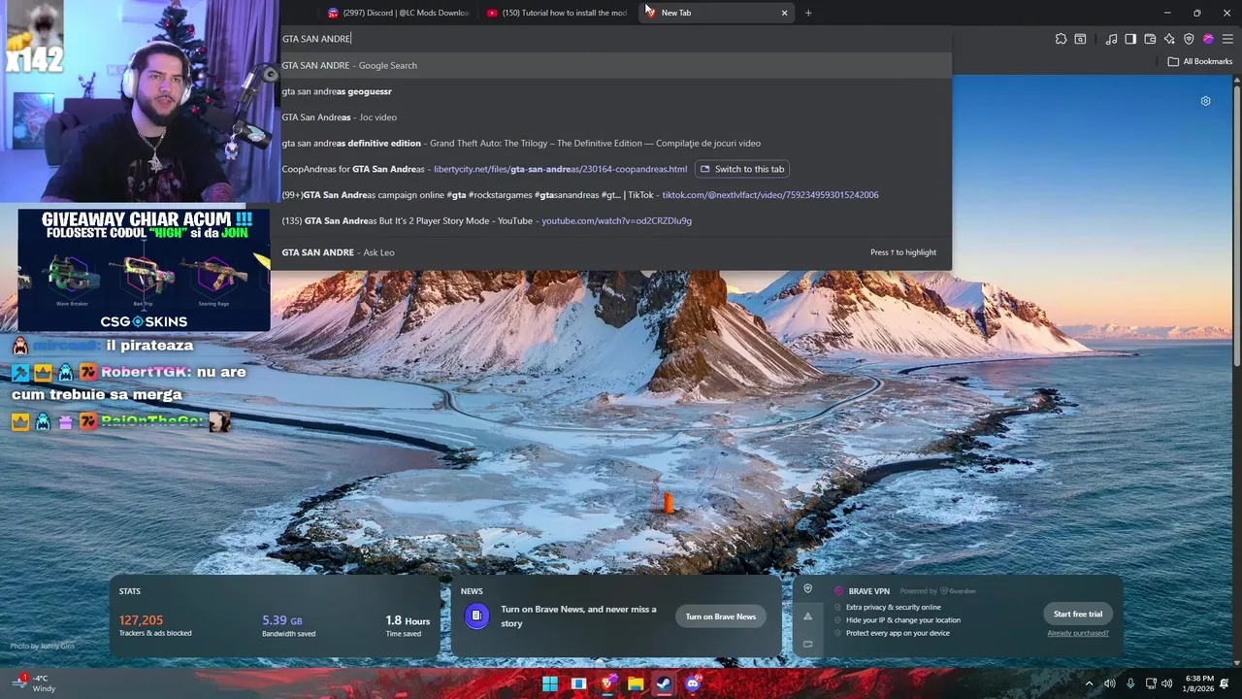Open the Windows Start button
Viewport: 1242px width, 699px height.
tap(550, 683)
